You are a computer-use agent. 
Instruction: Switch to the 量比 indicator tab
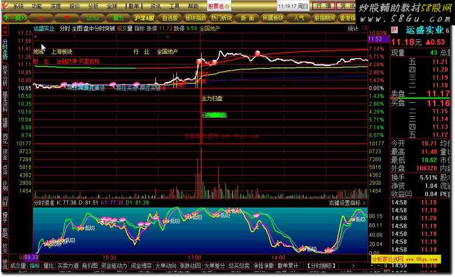click(48, 265)
